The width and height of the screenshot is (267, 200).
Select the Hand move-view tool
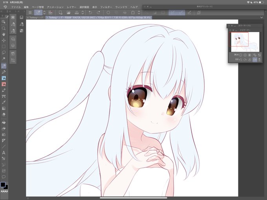point(4,35)
